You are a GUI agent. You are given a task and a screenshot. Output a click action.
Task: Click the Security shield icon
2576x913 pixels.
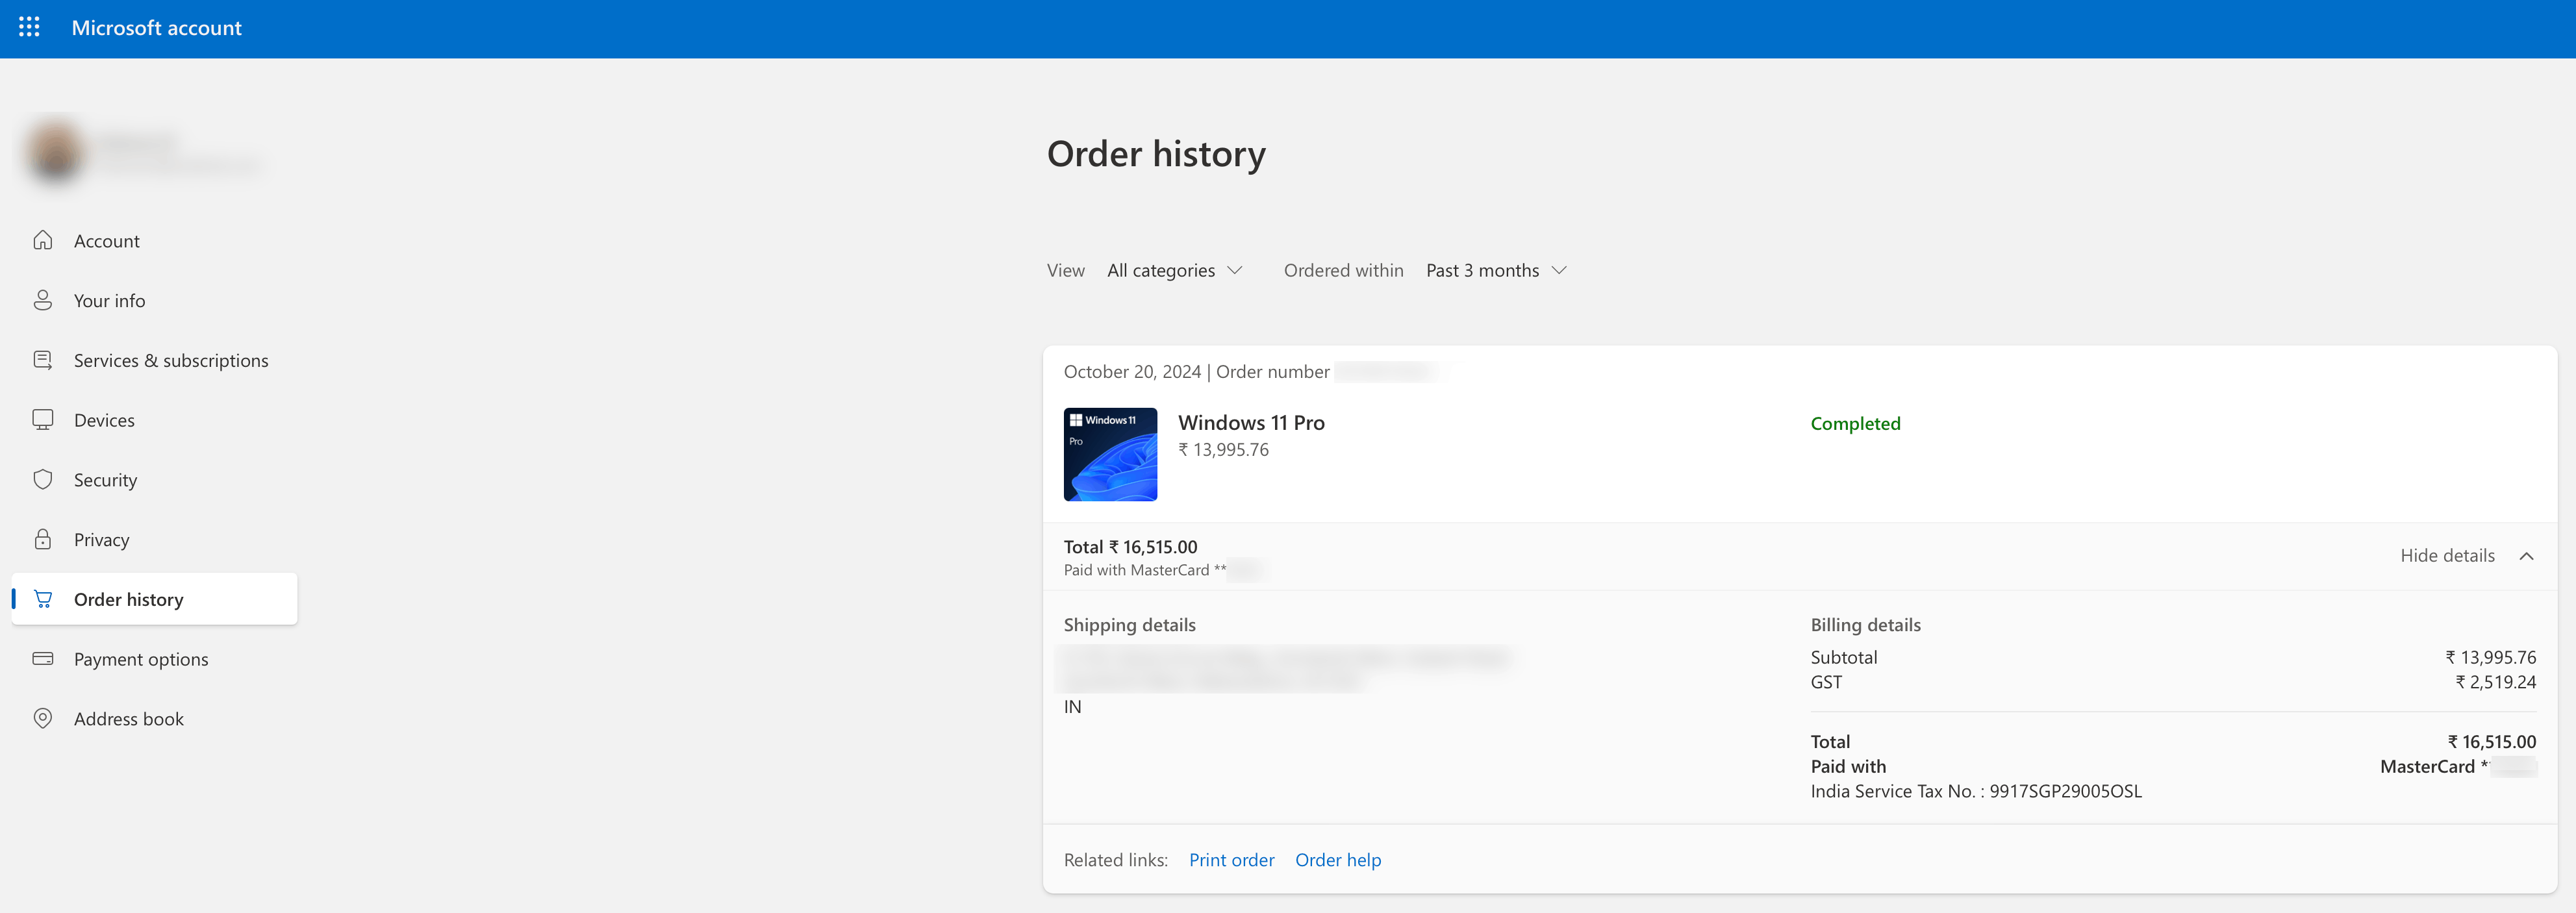coord(43,479)
